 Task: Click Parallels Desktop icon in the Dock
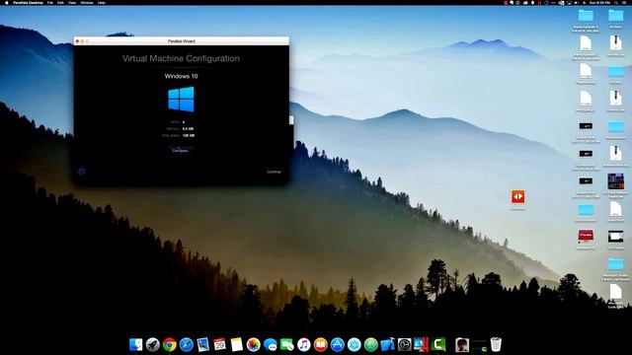tap(422, 345)
